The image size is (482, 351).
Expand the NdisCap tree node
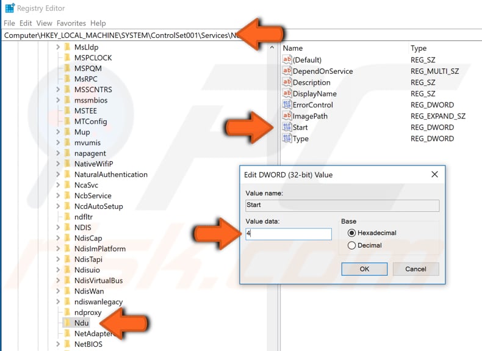[58, 238]
